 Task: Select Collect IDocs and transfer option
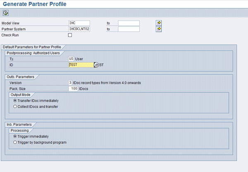[x=15, y=107]
